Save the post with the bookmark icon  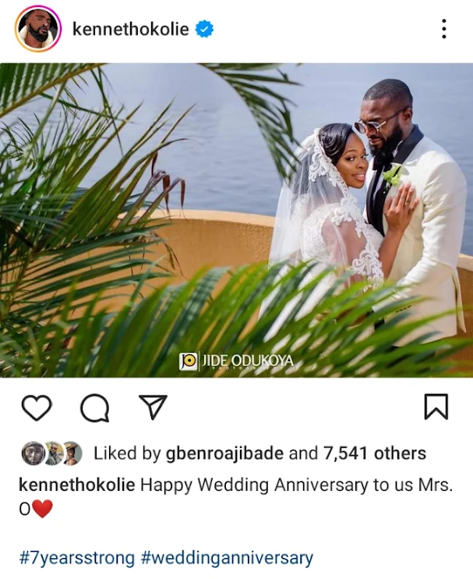pos(436,407)
